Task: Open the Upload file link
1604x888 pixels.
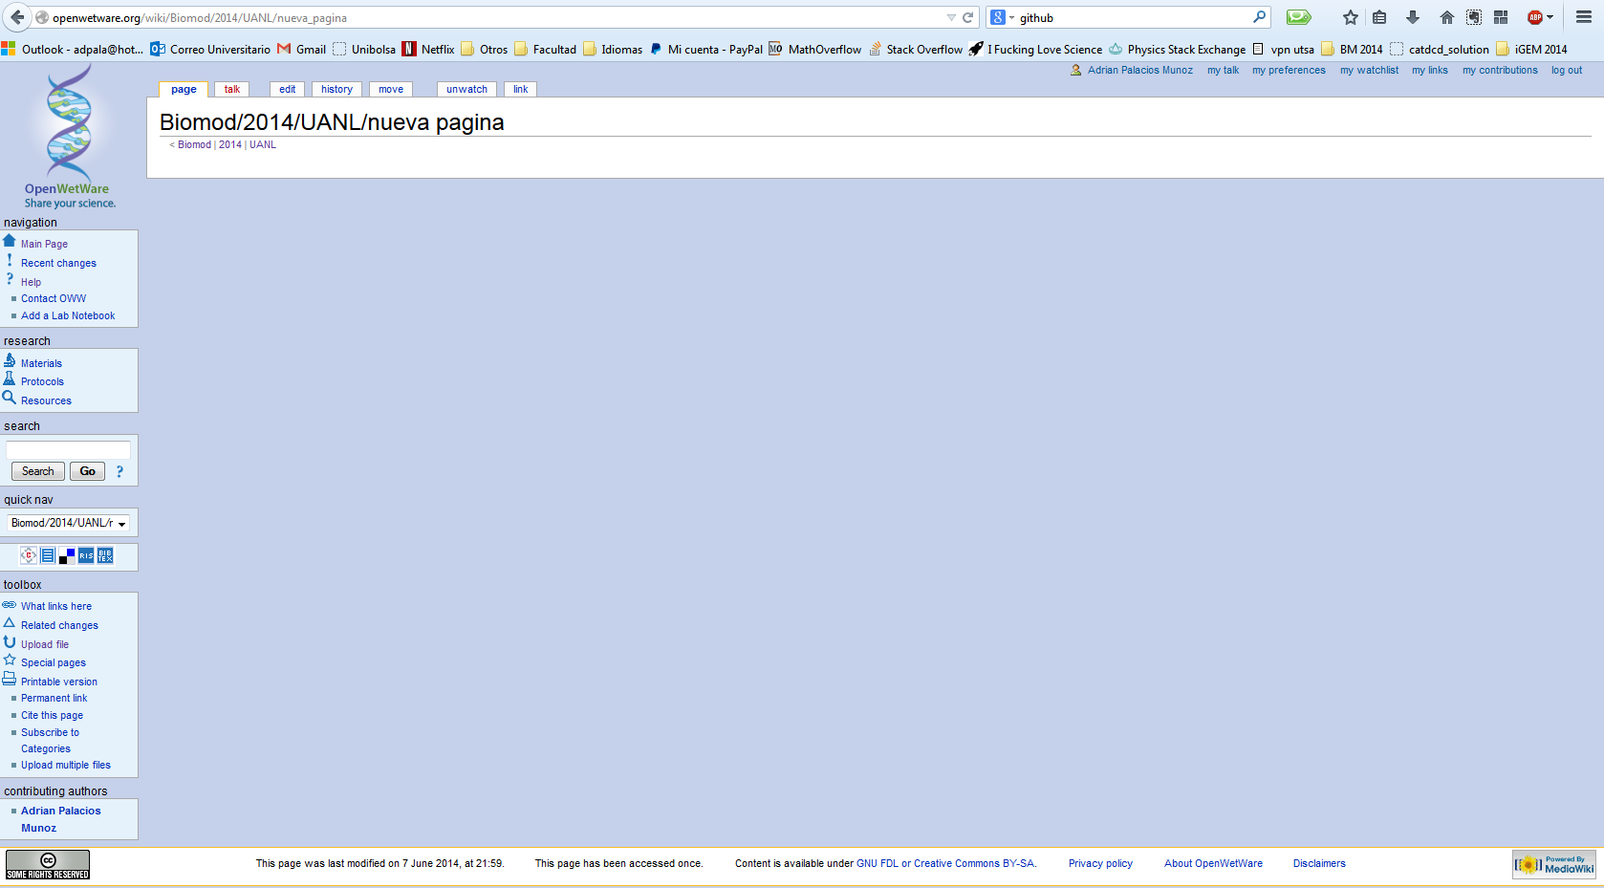Action: coord(45,644)
